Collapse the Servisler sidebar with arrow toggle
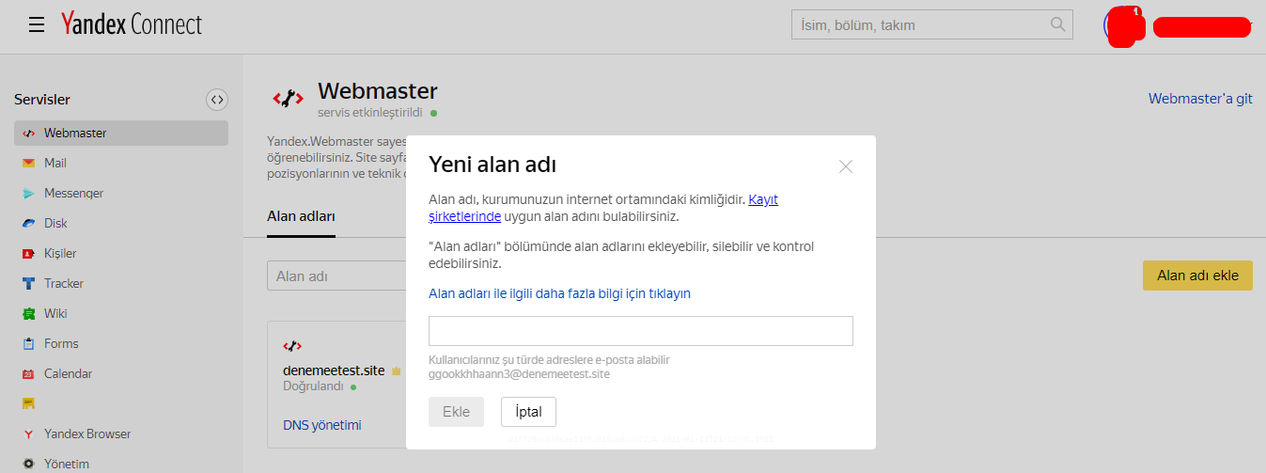1266x473 pixels. pos(217,100)
